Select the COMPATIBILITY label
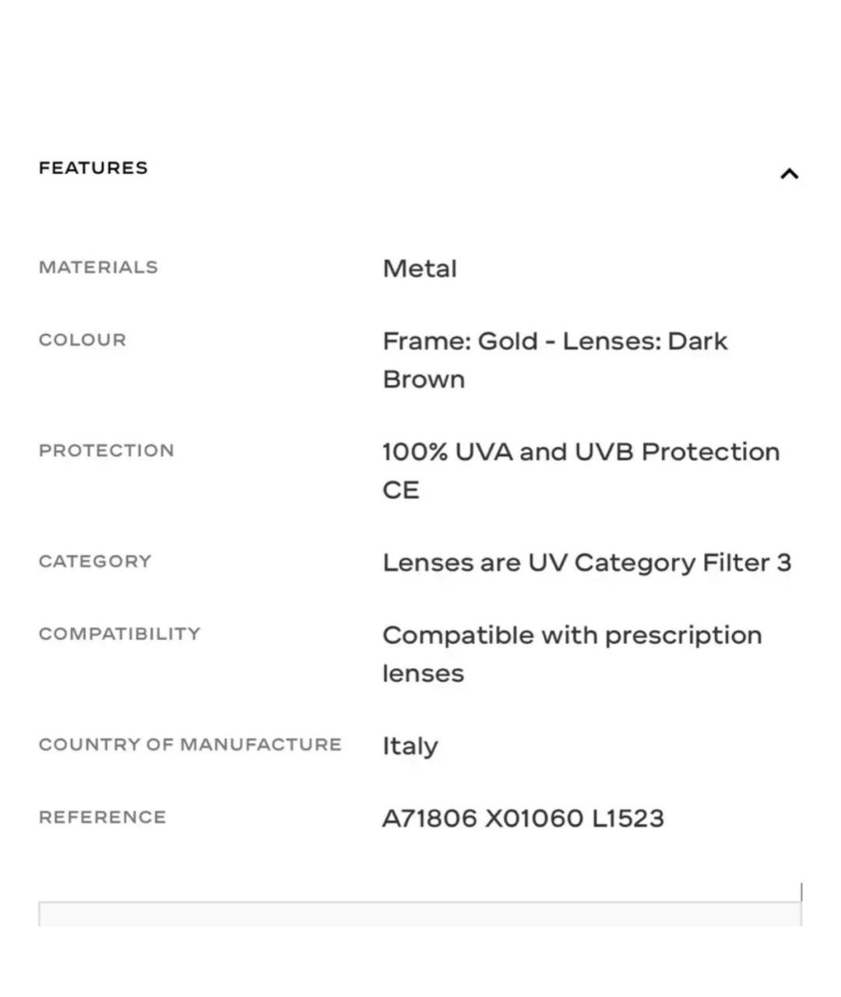 pyautogui.click(x=120, y=634)
